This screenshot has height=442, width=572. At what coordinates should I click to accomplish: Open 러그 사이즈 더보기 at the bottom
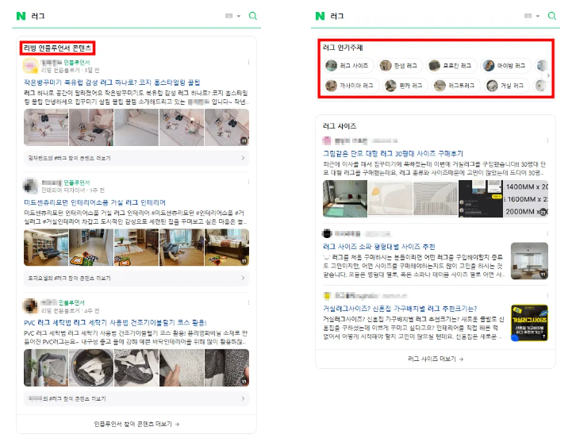click(x=436, y=359)
